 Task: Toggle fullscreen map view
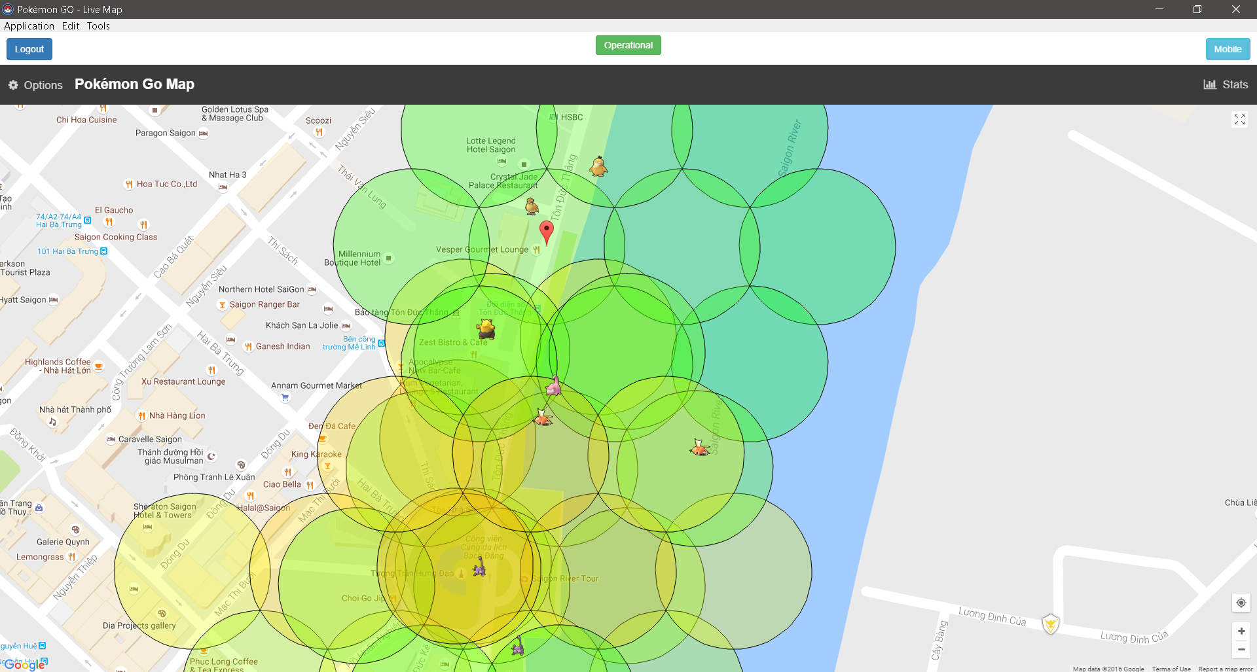[x=1239, y=119]
